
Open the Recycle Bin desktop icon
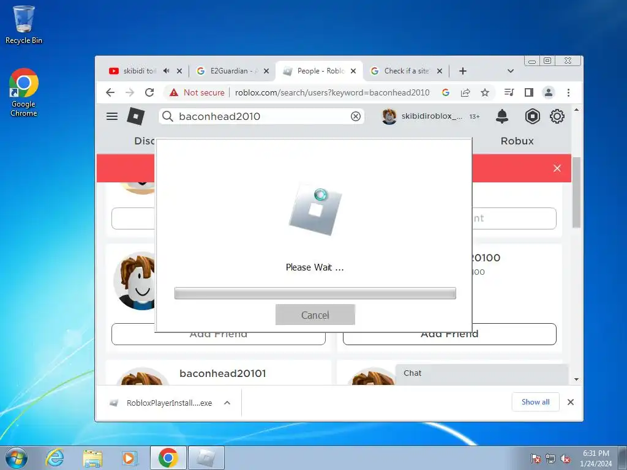click(x=24, y=24)
